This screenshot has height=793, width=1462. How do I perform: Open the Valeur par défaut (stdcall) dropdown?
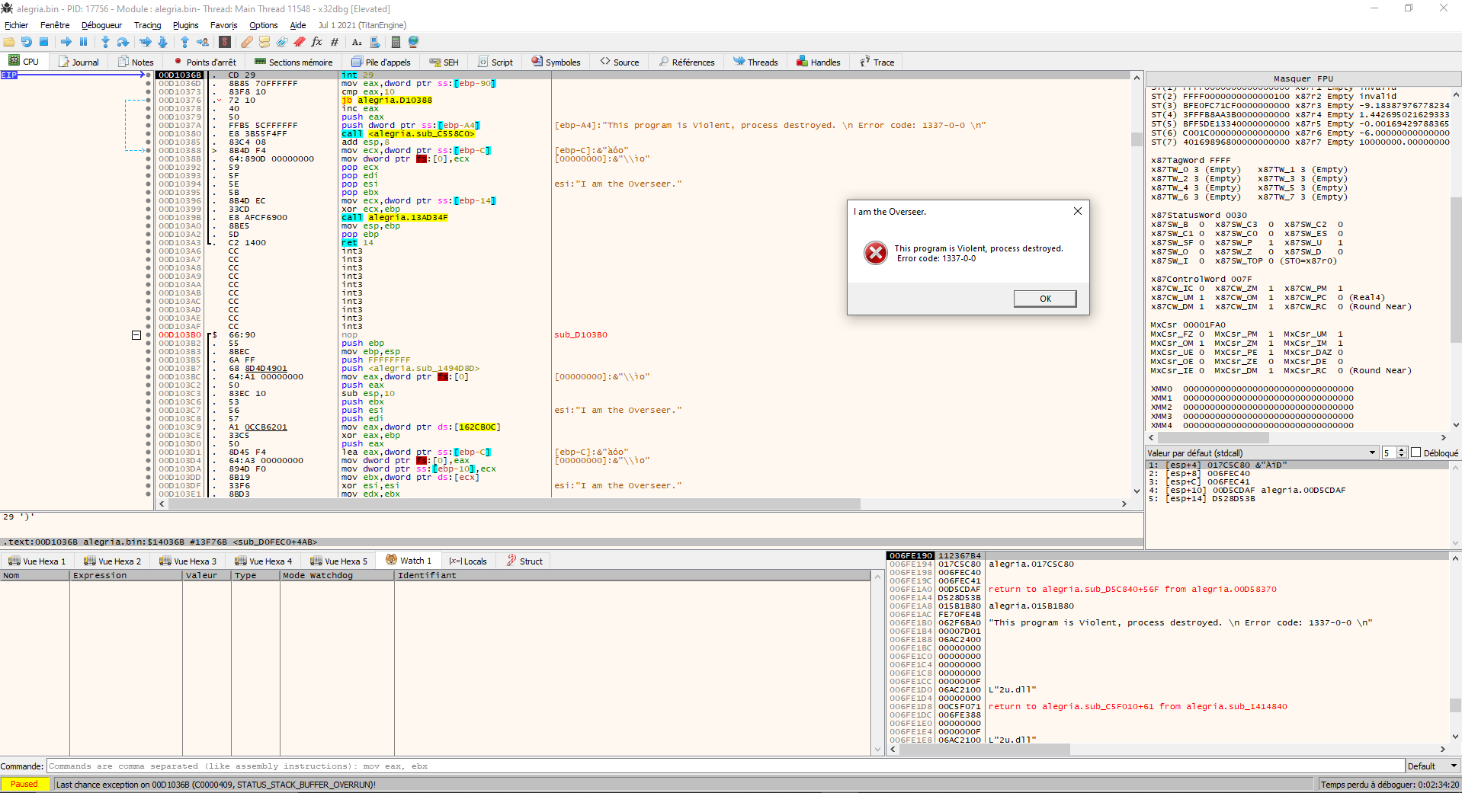[x=1262, y=452]
